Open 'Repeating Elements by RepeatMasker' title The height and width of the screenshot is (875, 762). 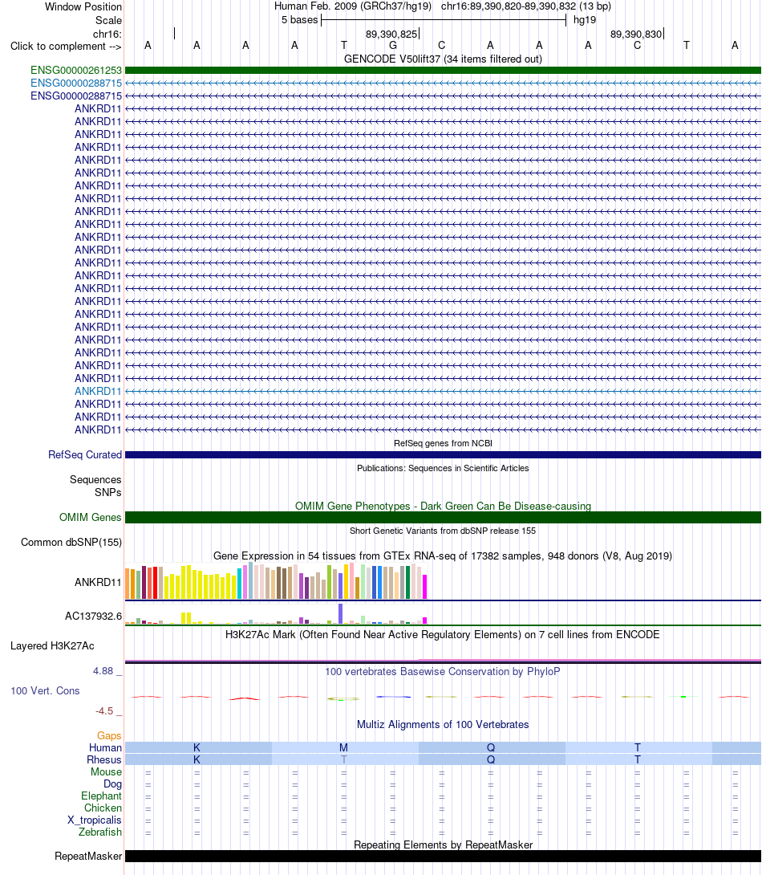click(443, 844)
